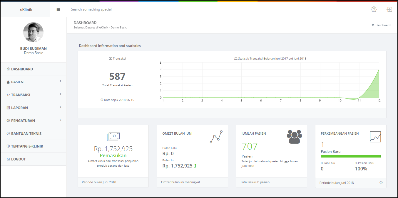Click the eKlinik brand link
Image resolution: width=398 pixels, height=198 pixels.
pyautogui.click(x=26, y=9)
